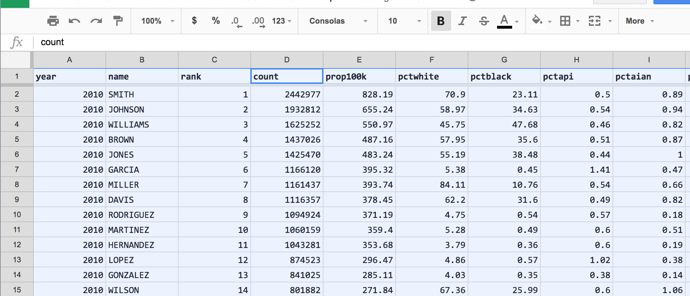Screen dimensions: 690x296
Task: Select the RODRIGUEZ cell
Action: (142, 215)
